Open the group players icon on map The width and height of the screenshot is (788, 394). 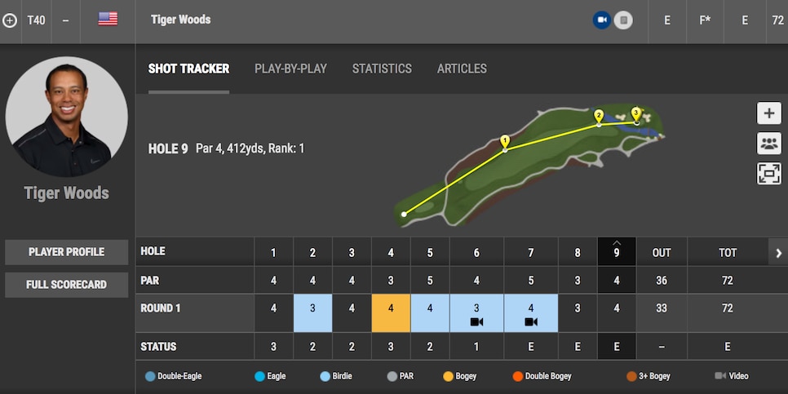pyautogui.click(x=769, y=144)
